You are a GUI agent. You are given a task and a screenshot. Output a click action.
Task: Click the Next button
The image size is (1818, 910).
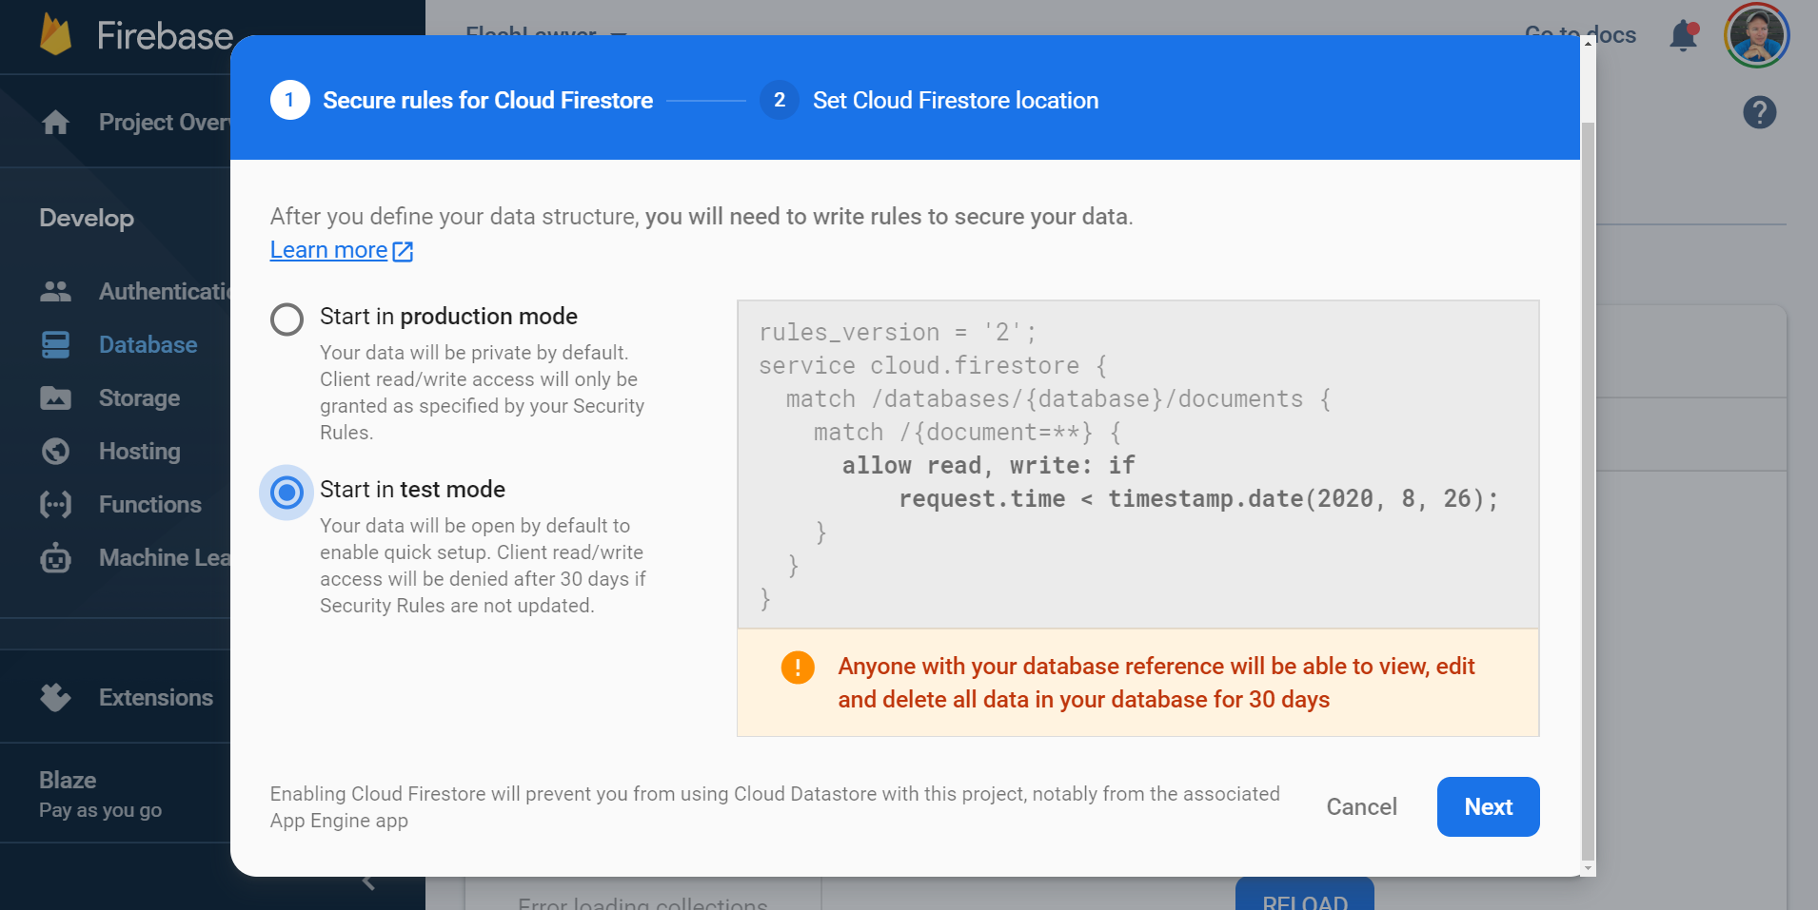coord(1487,806)
